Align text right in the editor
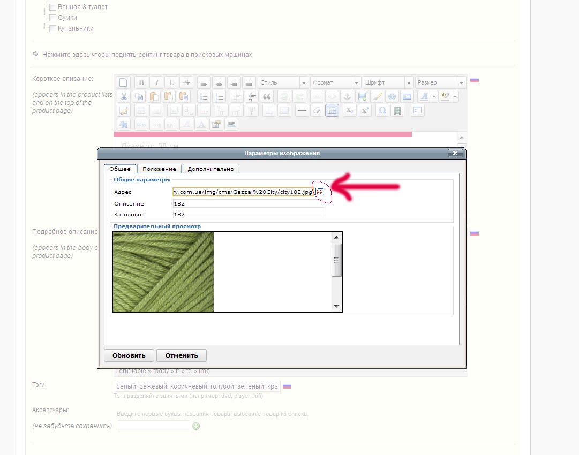 point(234,82)
